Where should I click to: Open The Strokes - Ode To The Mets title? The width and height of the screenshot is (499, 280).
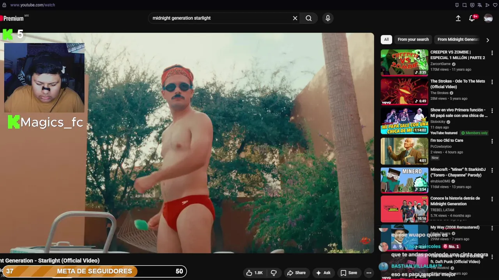point(458,84)
